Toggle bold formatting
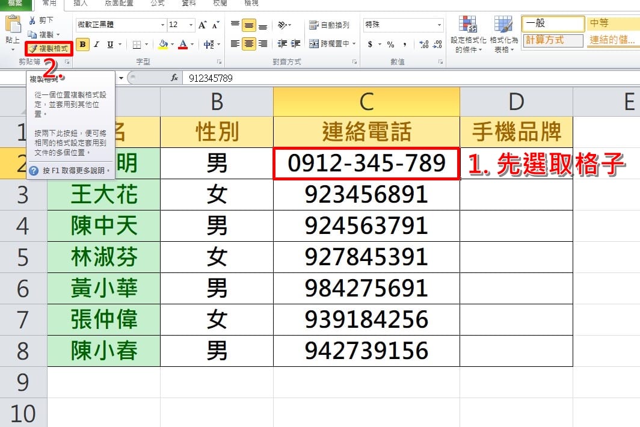Viewport: 640px width, 427px height. [83, 45]
